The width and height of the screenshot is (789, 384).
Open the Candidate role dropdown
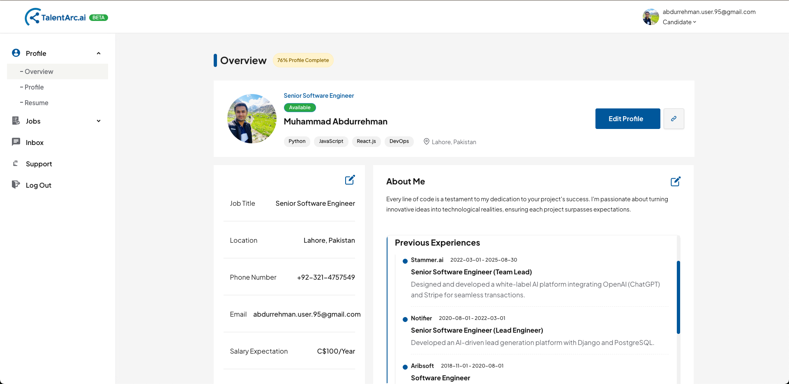click(x=679, y=22)
